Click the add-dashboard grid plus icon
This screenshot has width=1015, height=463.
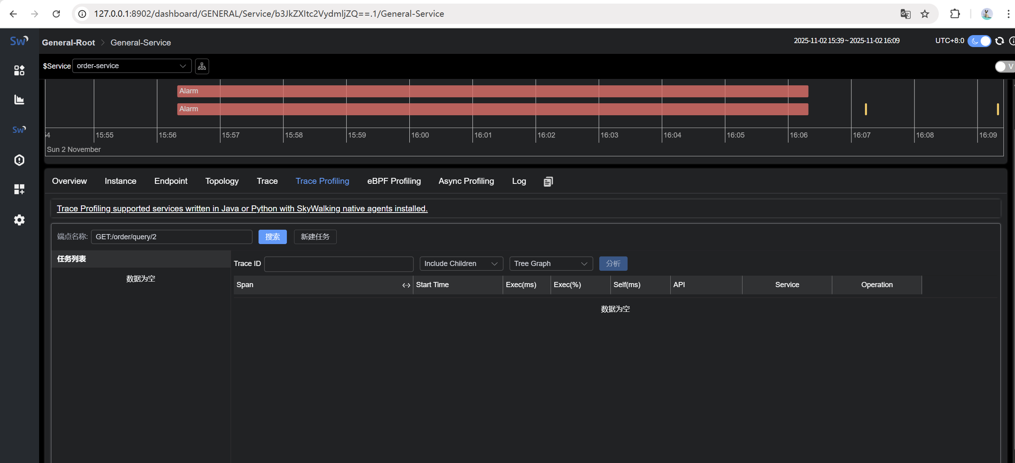click(19, 189)
